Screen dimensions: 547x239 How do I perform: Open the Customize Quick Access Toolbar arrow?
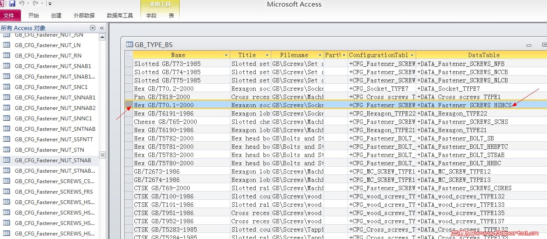(x=50, y=4)
